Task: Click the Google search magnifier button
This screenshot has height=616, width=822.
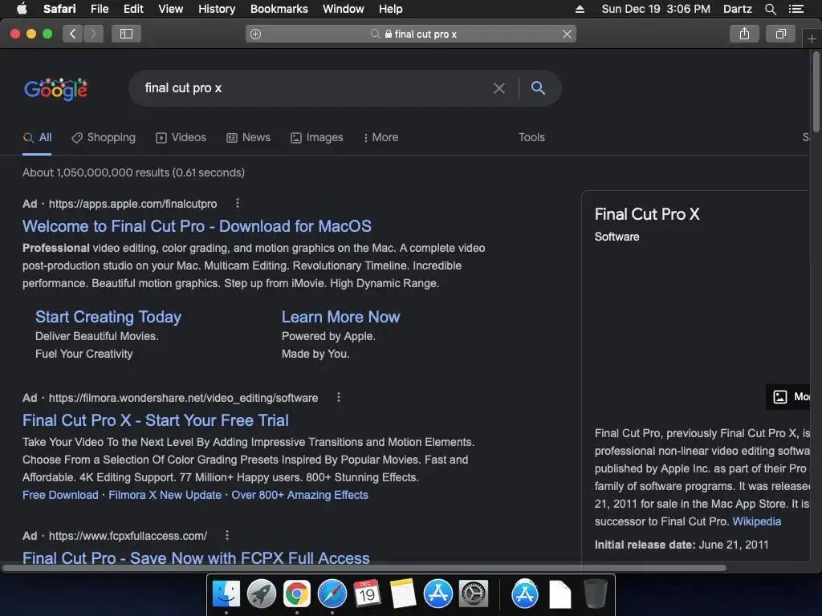Action: click(x=538, y=87)
